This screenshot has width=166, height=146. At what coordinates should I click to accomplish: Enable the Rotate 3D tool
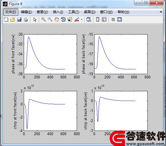tap(63, 19)
